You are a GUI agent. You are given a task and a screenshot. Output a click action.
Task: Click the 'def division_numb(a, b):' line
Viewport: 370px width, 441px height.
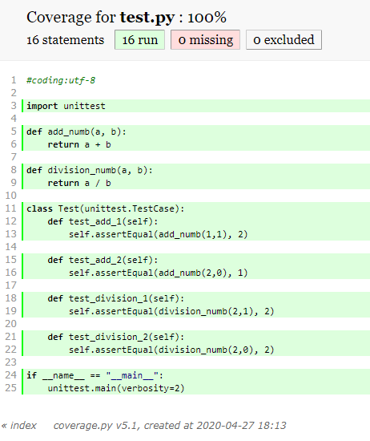(x=196, y=170)
